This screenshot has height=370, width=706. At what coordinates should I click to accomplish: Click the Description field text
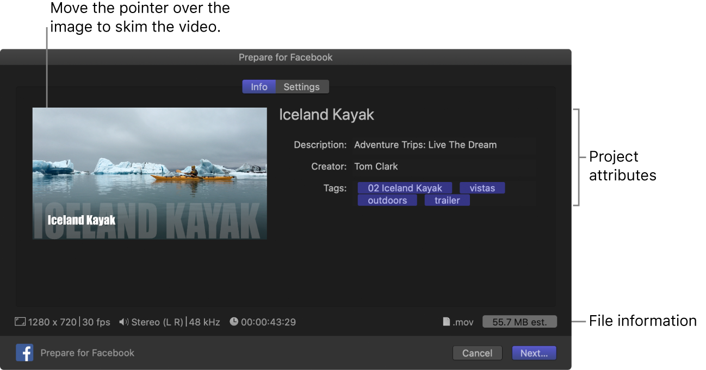pos(425,145)
